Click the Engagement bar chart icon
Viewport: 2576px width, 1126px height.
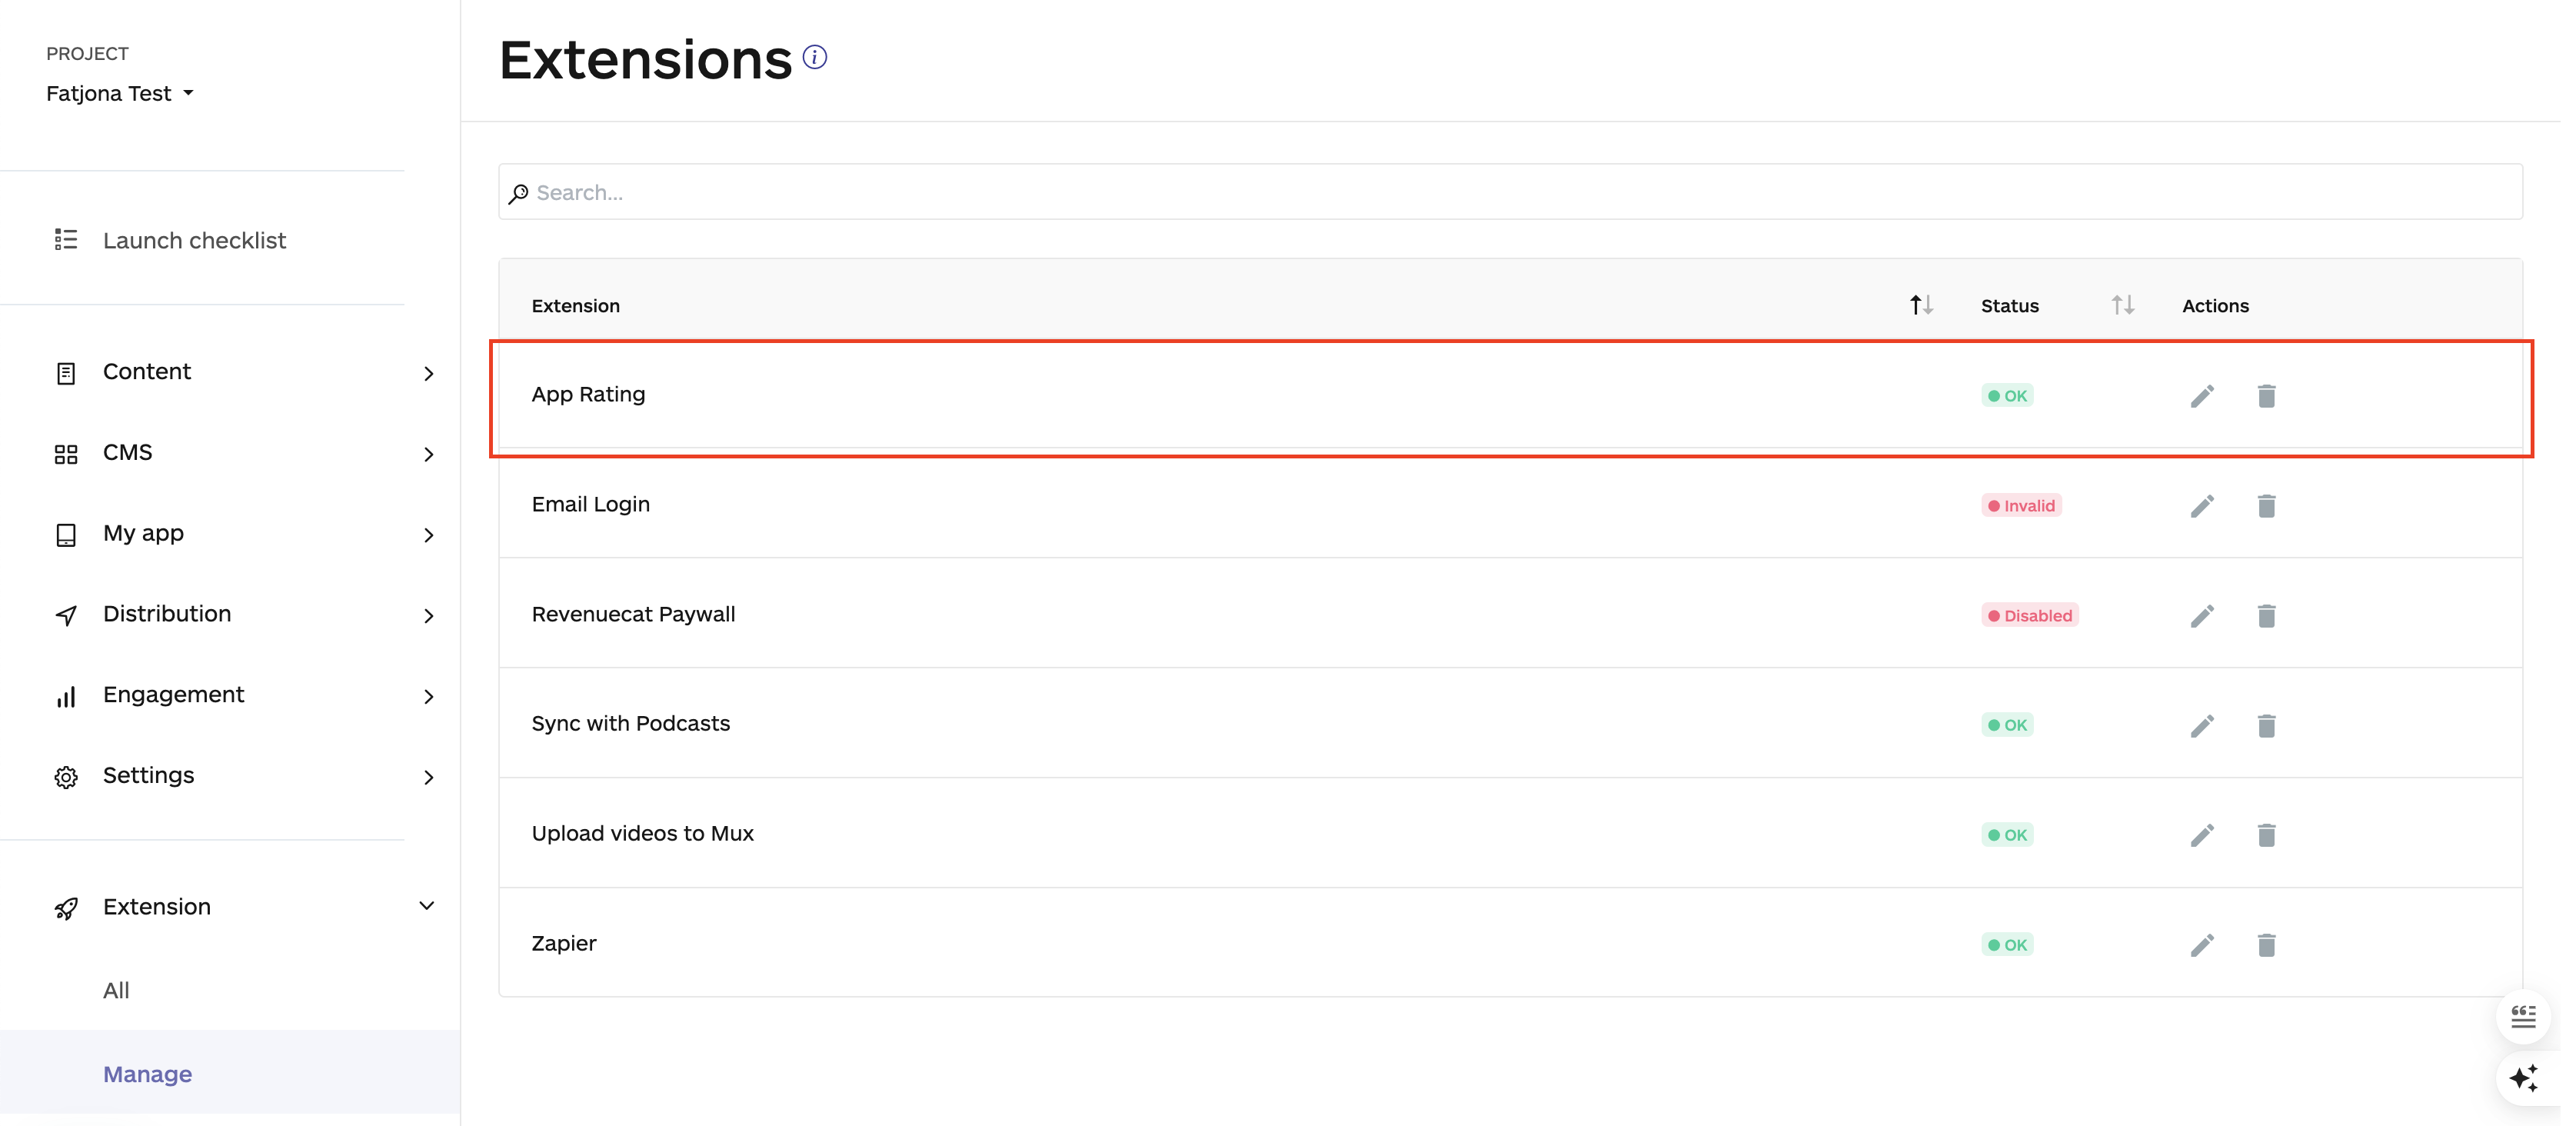[x=66, y=696]
